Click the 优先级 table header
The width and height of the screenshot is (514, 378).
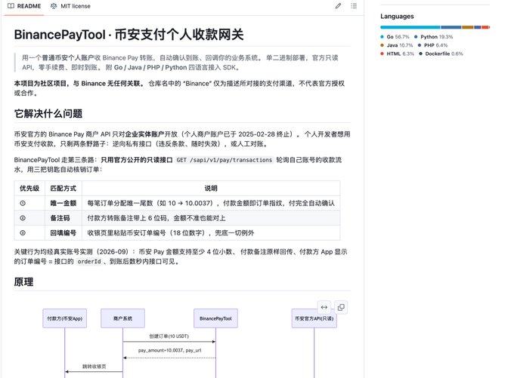click(x=29, y=188)
